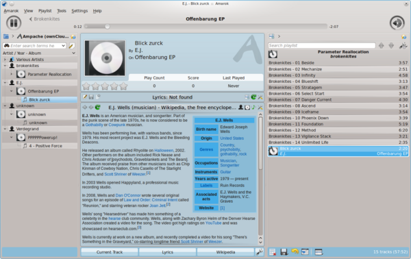
Task: Open the Playlist menu
Action: pos(45,11)
